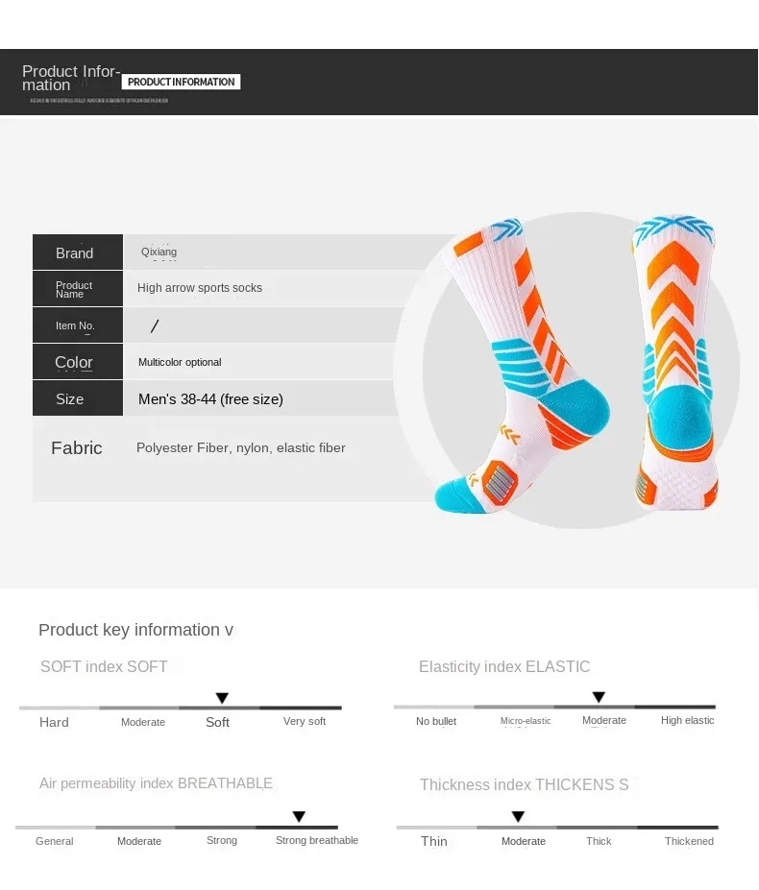Select Hard on the softness scale

[54, 722]
